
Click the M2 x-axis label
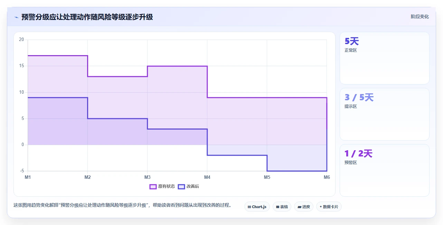(87, 177)
